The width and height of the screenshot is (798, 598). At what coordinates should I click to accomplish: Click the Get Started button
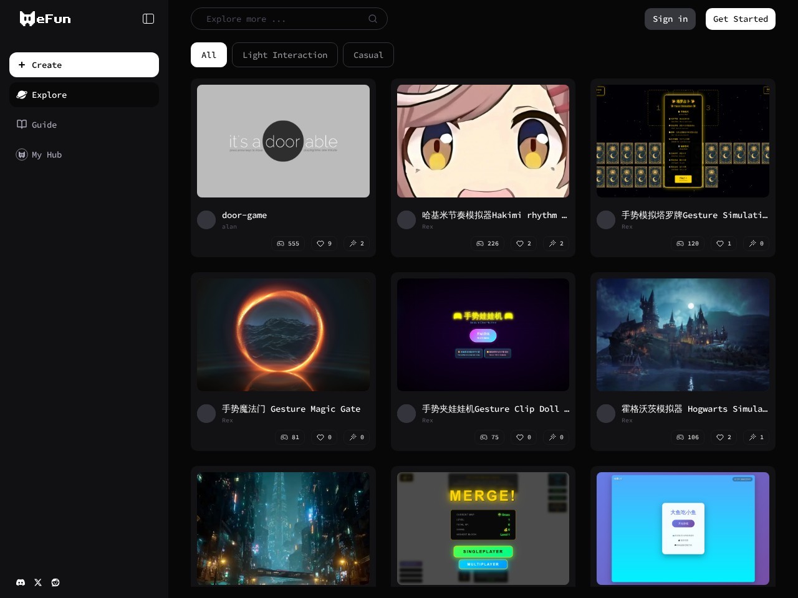tap(741, 19)
